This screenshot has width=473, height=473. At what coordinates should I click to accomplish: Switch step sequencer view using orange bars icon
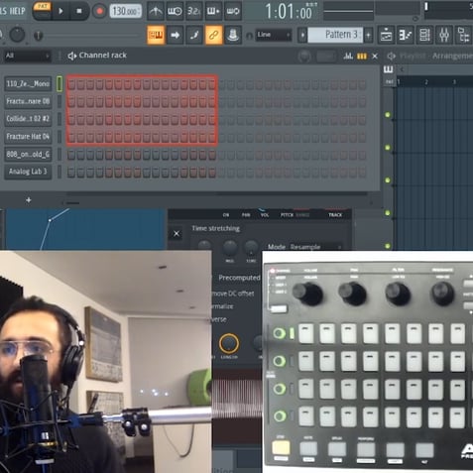[x=362, y=57]
